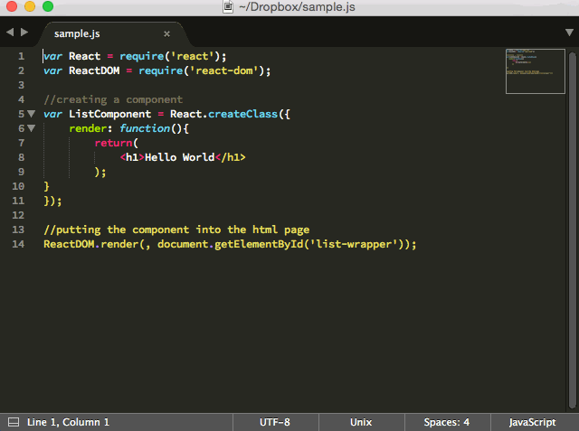This screenshot has height=431, width=579.
Task: Click the ~/Dropbox/sample.js window title
Action: [x=298, y=7]
